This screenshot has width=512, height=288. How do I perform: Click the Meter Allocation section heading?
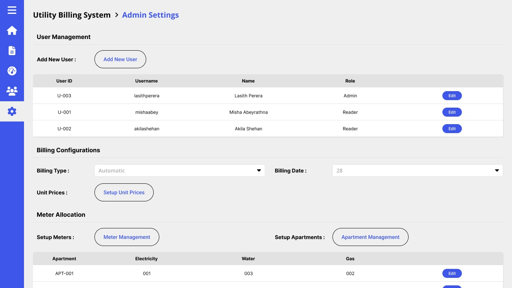[x=61, y=214]
